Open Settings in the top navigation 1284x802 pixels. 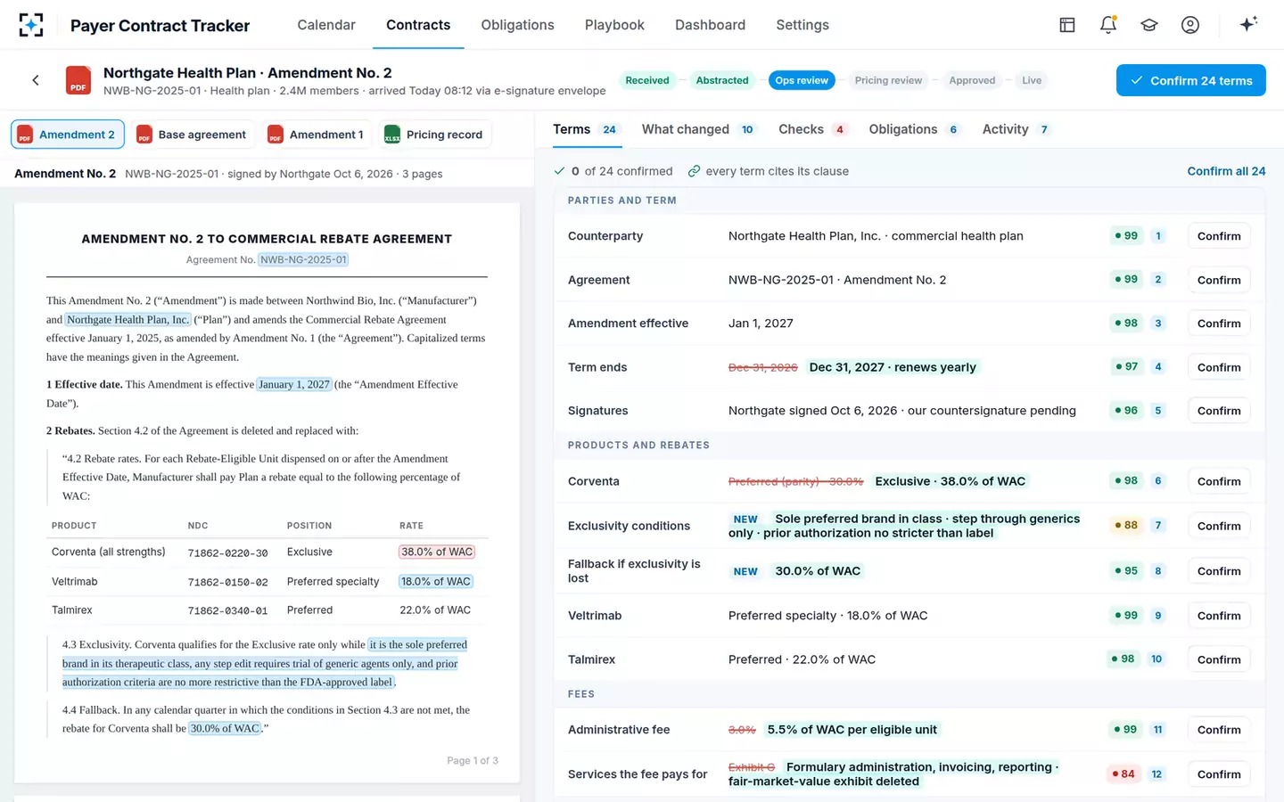coord(802,25)
